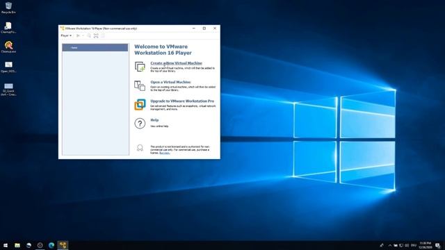Viewport: 445px width, 250px height.
Task: Click the send Ctrl+Alt+Del toolbar icon
Action: point(89,35)
